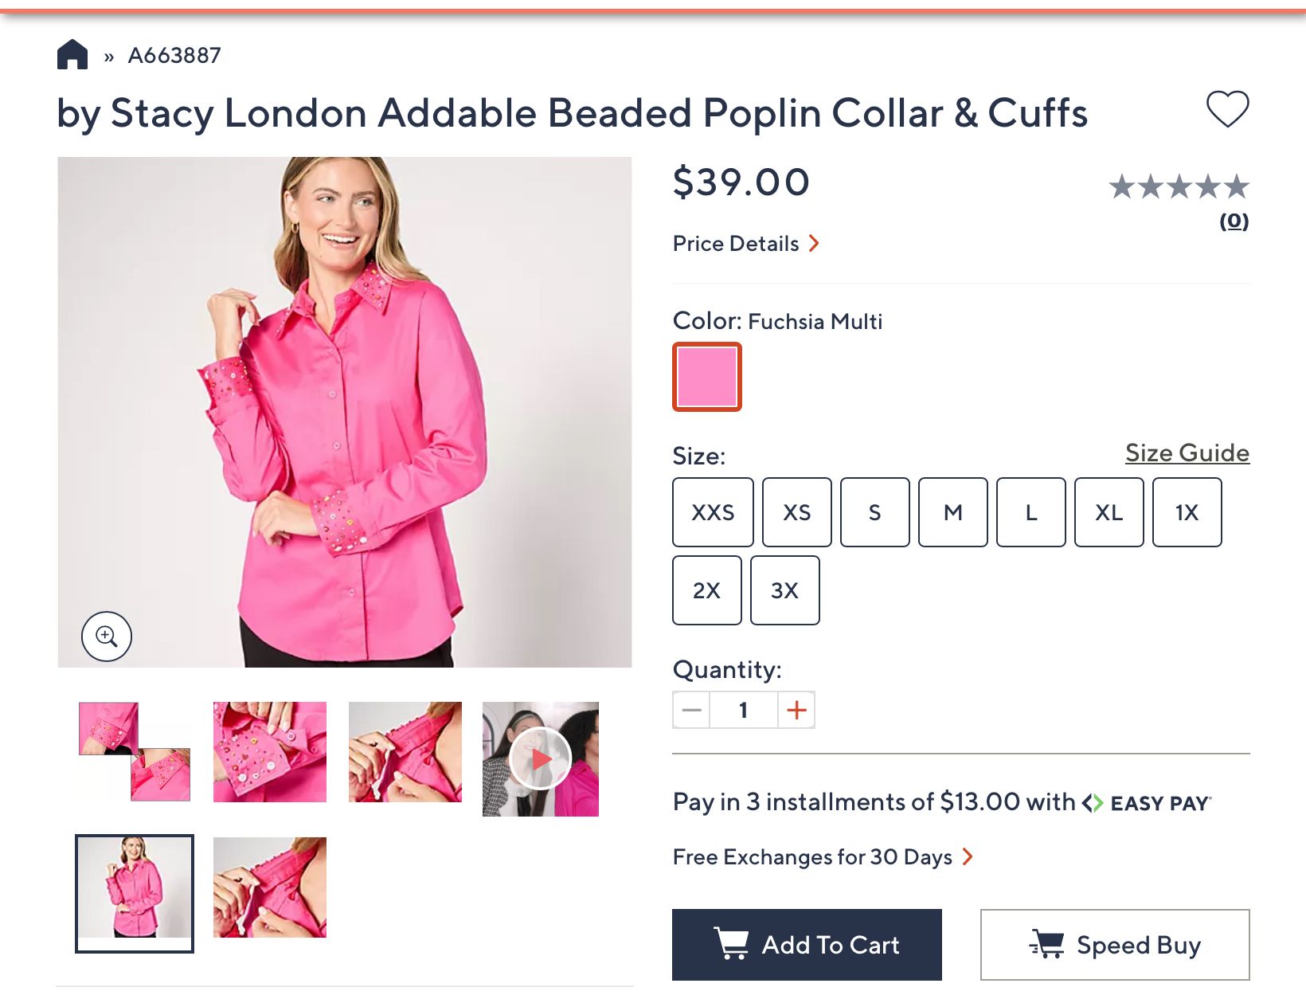Decrease quantity with minus icon
This screenshot has height=999, width=1306.
pyautogui.click(x=692, y=710)
